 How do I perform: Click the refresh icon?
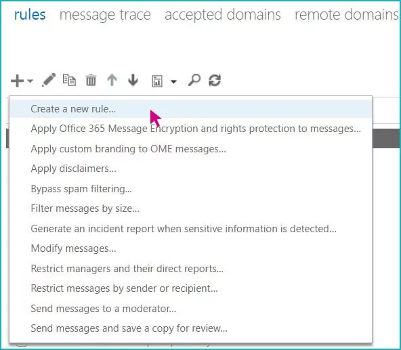point(215,81)
